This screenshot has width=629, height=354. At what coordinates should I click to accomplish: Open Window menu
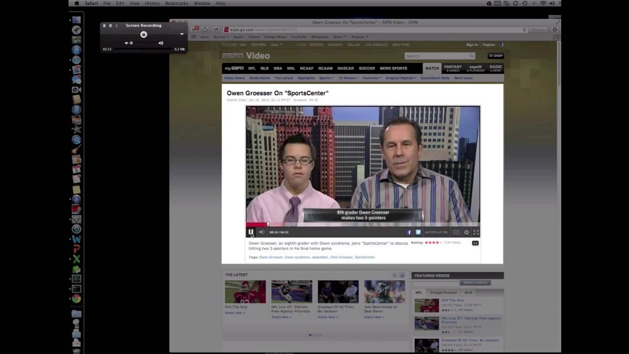(202, 3)
